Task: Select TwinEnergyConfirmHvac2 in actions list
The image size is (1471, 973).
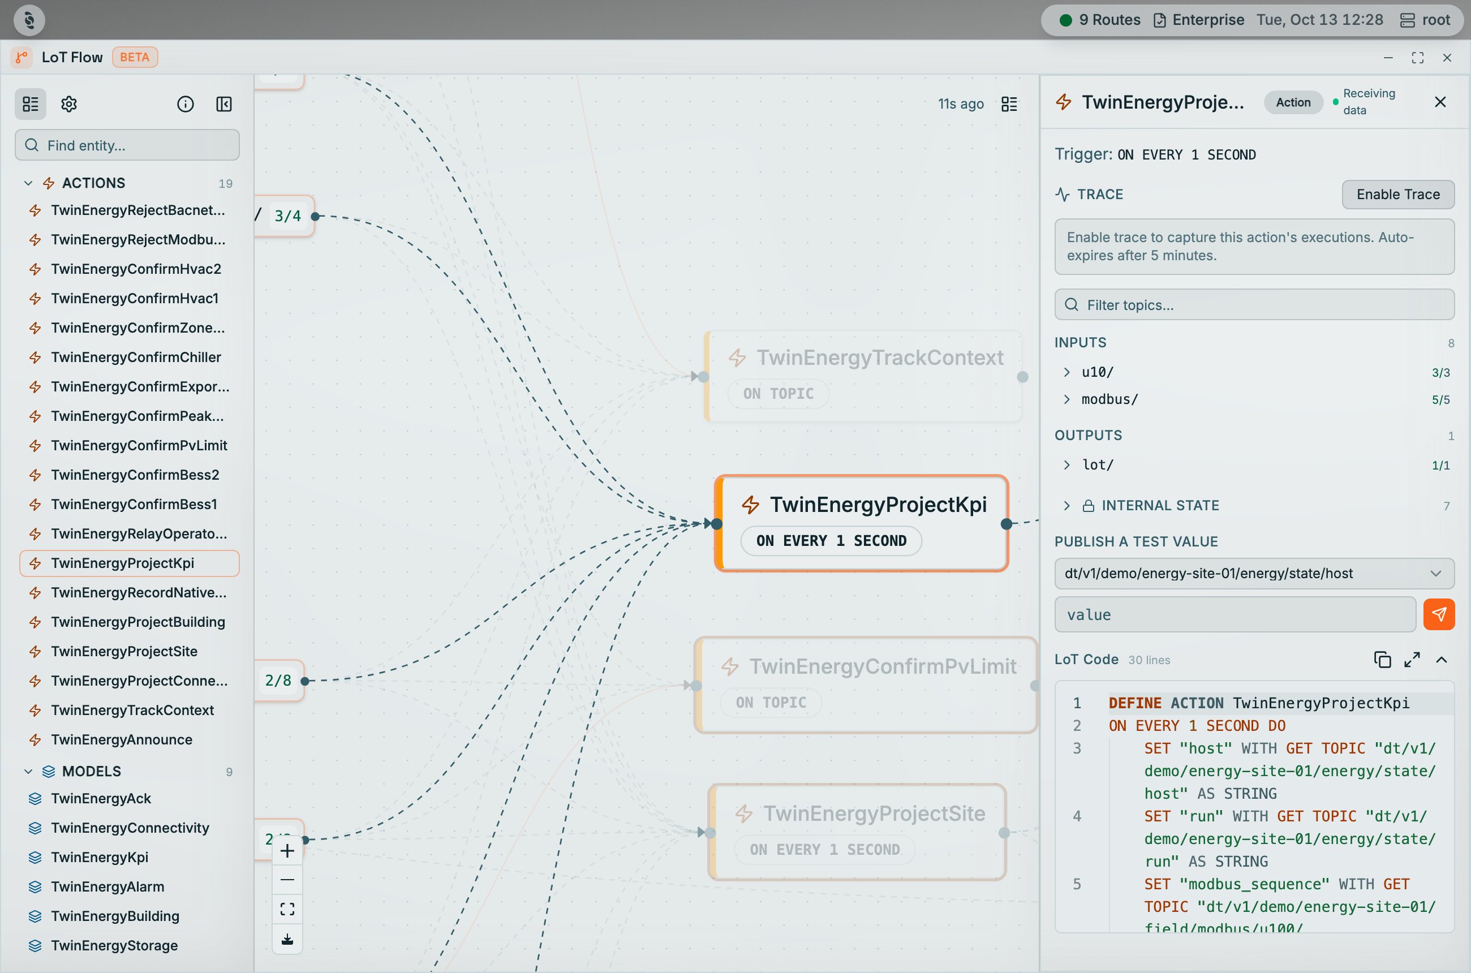Action: [129, 269]
